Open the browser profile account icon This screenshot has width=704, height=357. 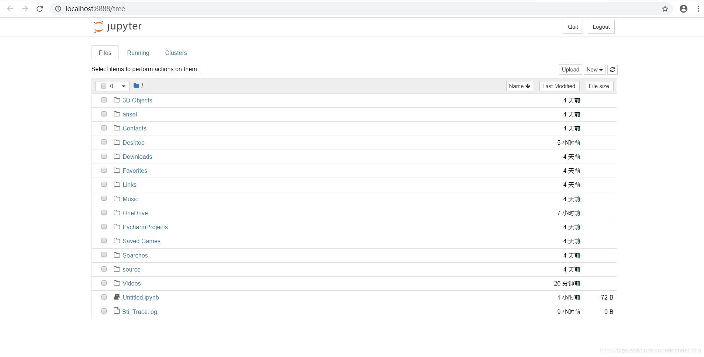pyautogui.click(x=683, y=8)
